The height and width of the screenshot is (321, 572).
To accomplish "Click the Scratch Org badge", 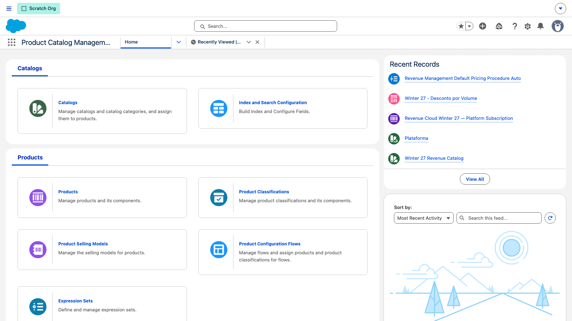I will click(39, 9).
